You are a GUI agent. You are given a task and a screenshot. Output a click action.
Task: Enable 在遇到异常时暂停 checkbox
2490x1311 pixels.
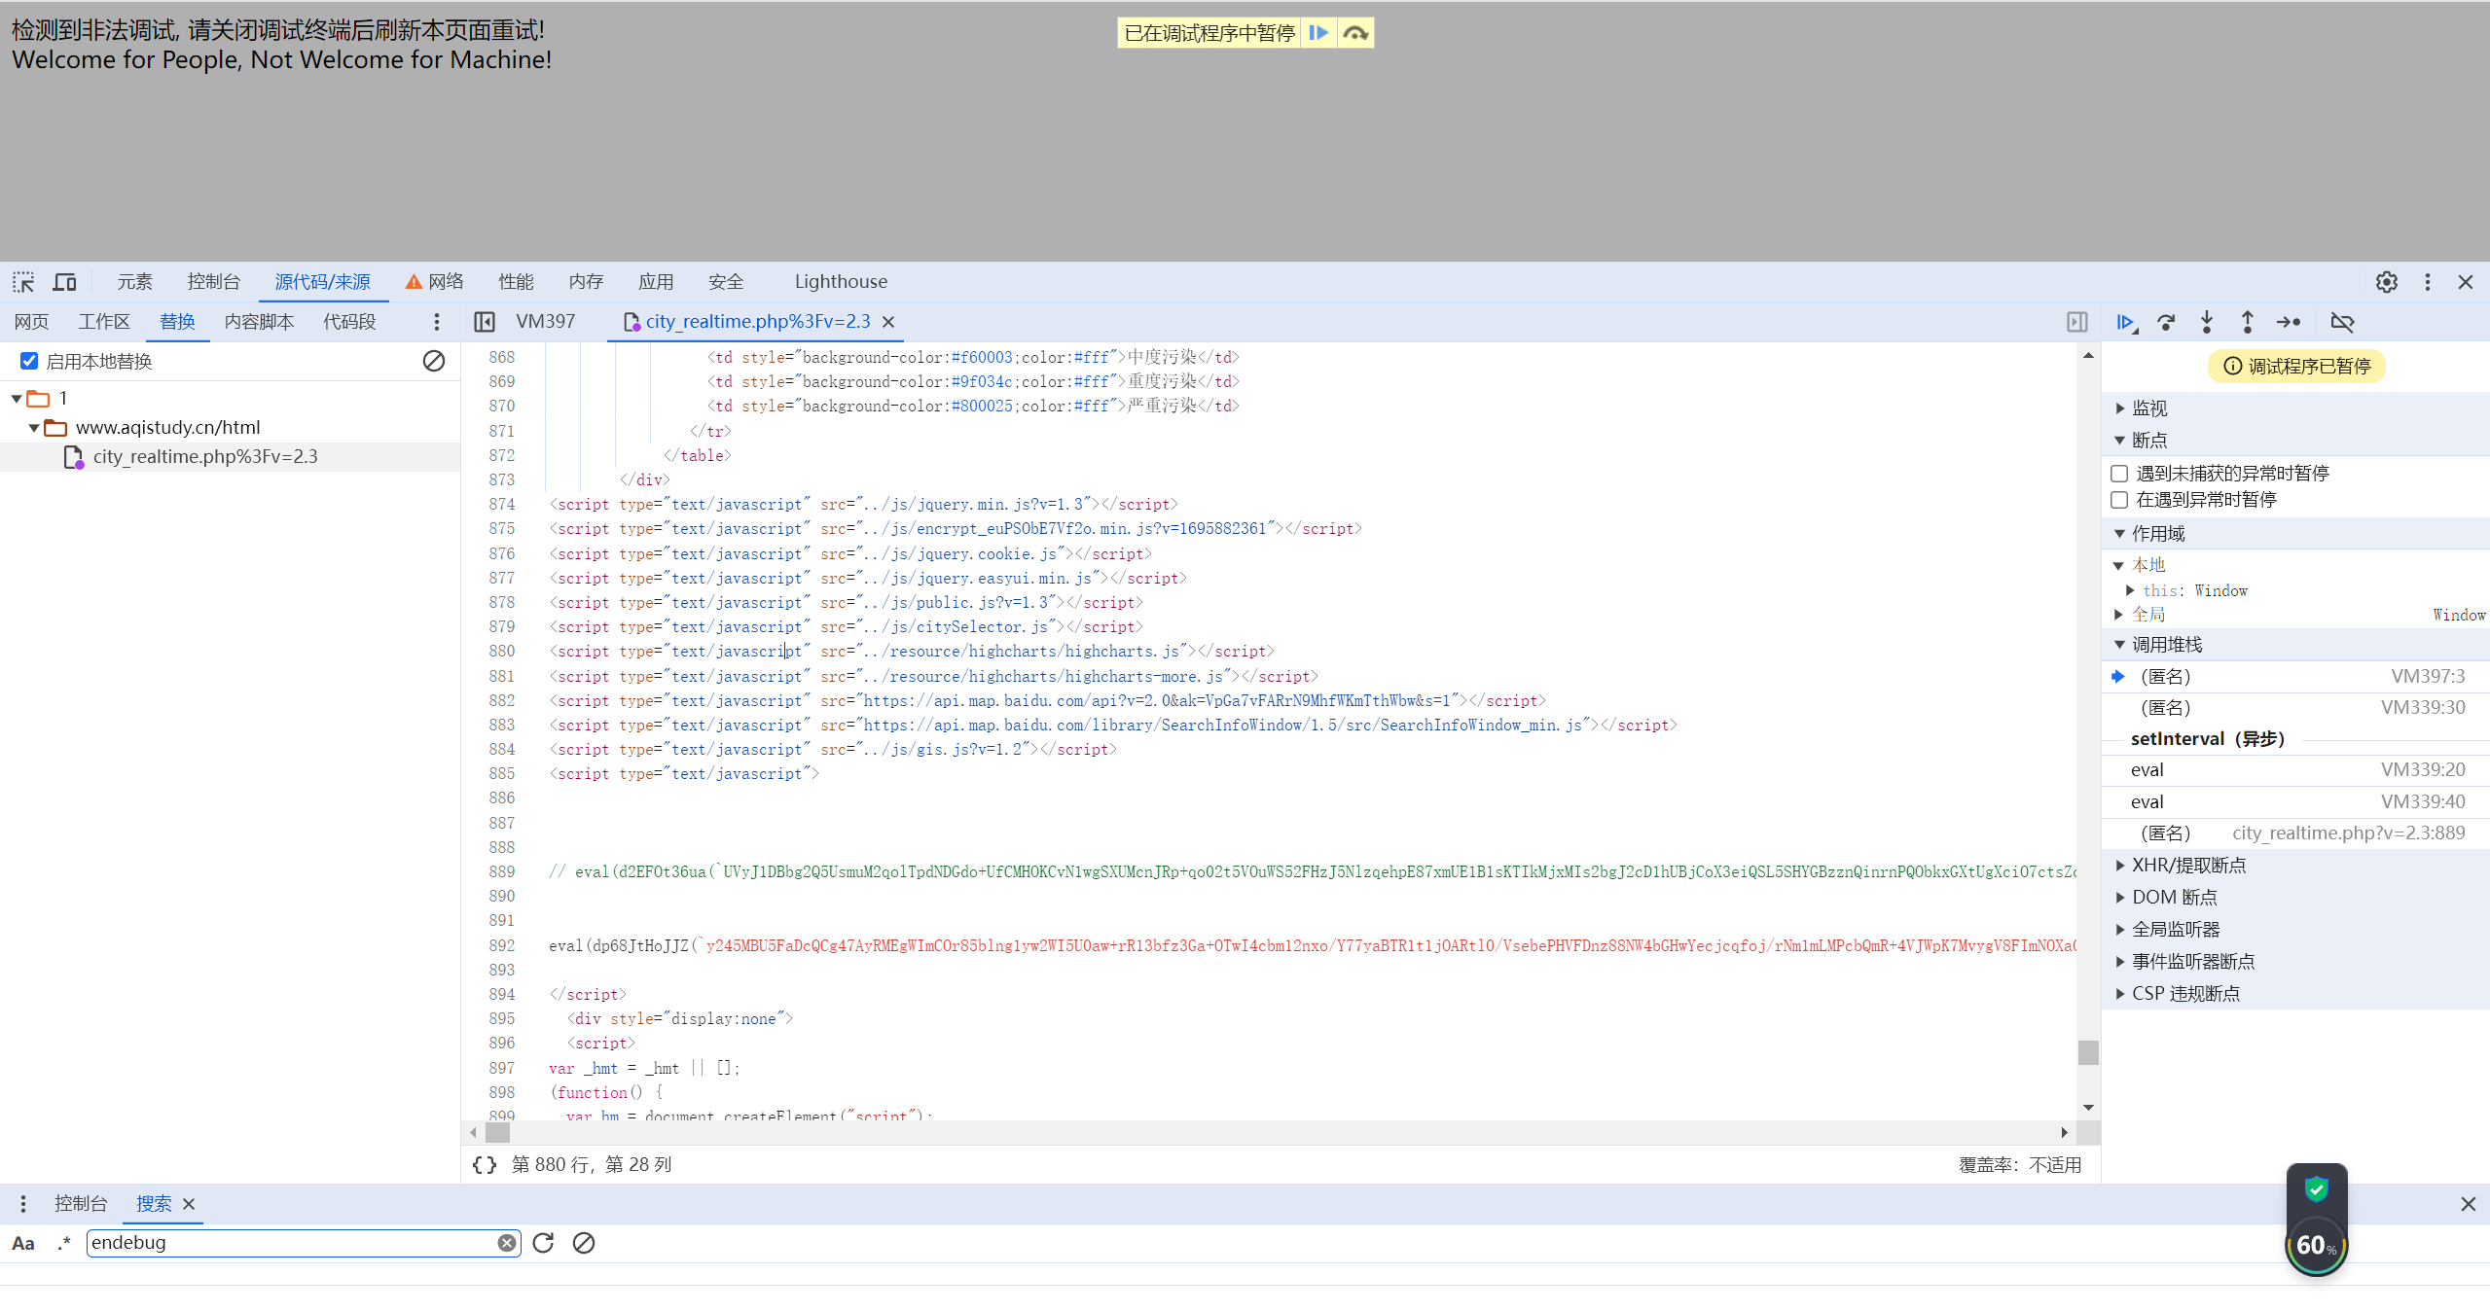pyautogui.click(x=2119, y=500)
